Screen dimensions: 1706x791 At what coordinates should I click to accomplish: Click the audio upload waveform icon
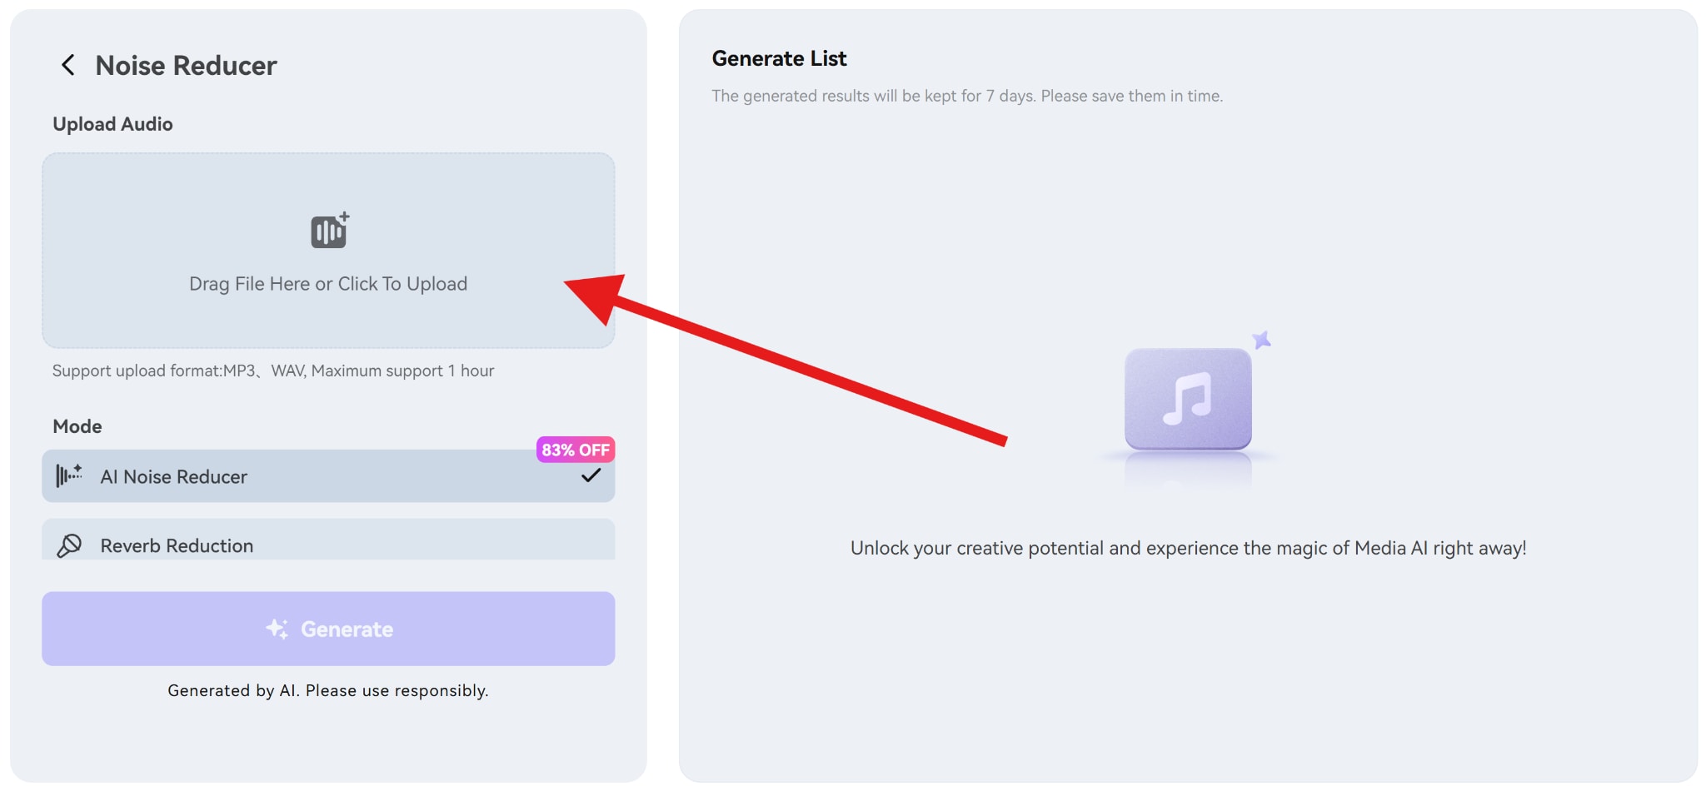pyautogui.click(x=328, y=231)
